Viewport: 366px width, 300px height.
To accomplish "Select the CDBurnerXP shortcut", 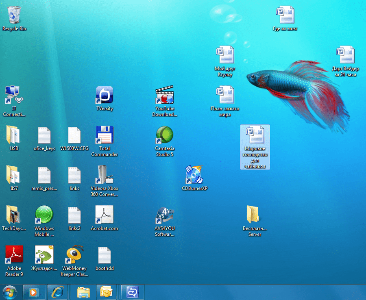I will tap(194, 176).
